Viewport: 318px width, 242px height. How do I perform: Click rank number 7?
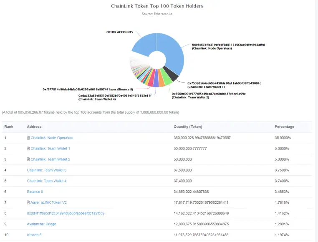coord(5,202)
